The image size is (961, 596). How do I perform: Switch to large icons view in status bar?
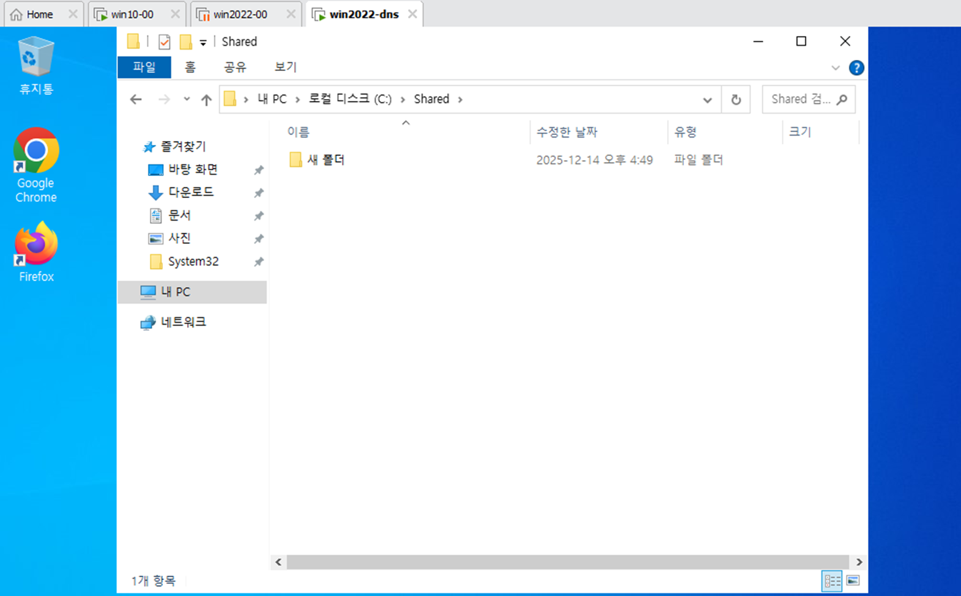853,581
